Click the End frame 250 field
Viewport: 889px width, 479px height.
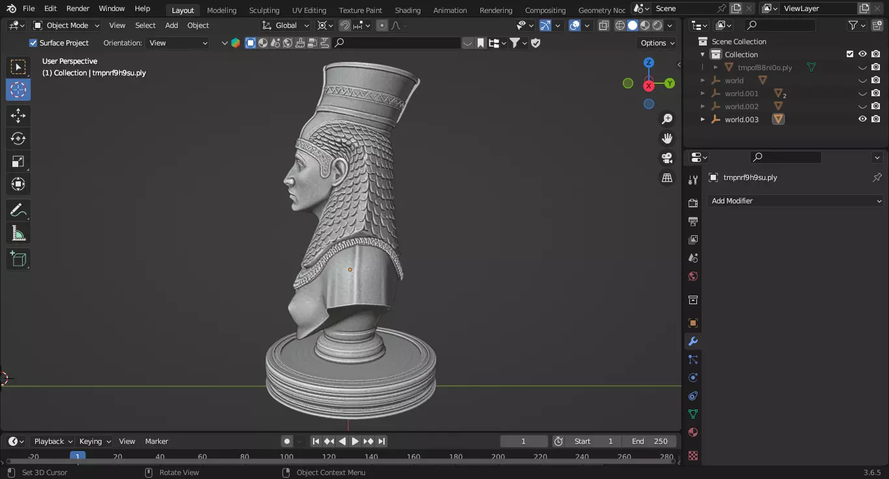click(650, 441)
